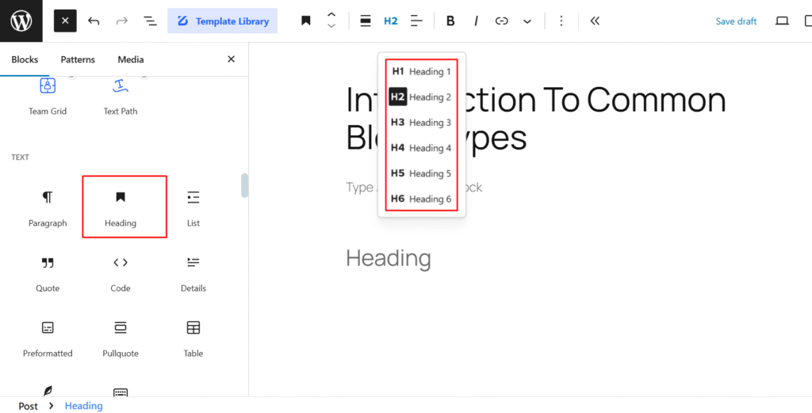The height and width of the screenshot is (413, 812).
Task: Click Save draft
Action: point(736,21)
